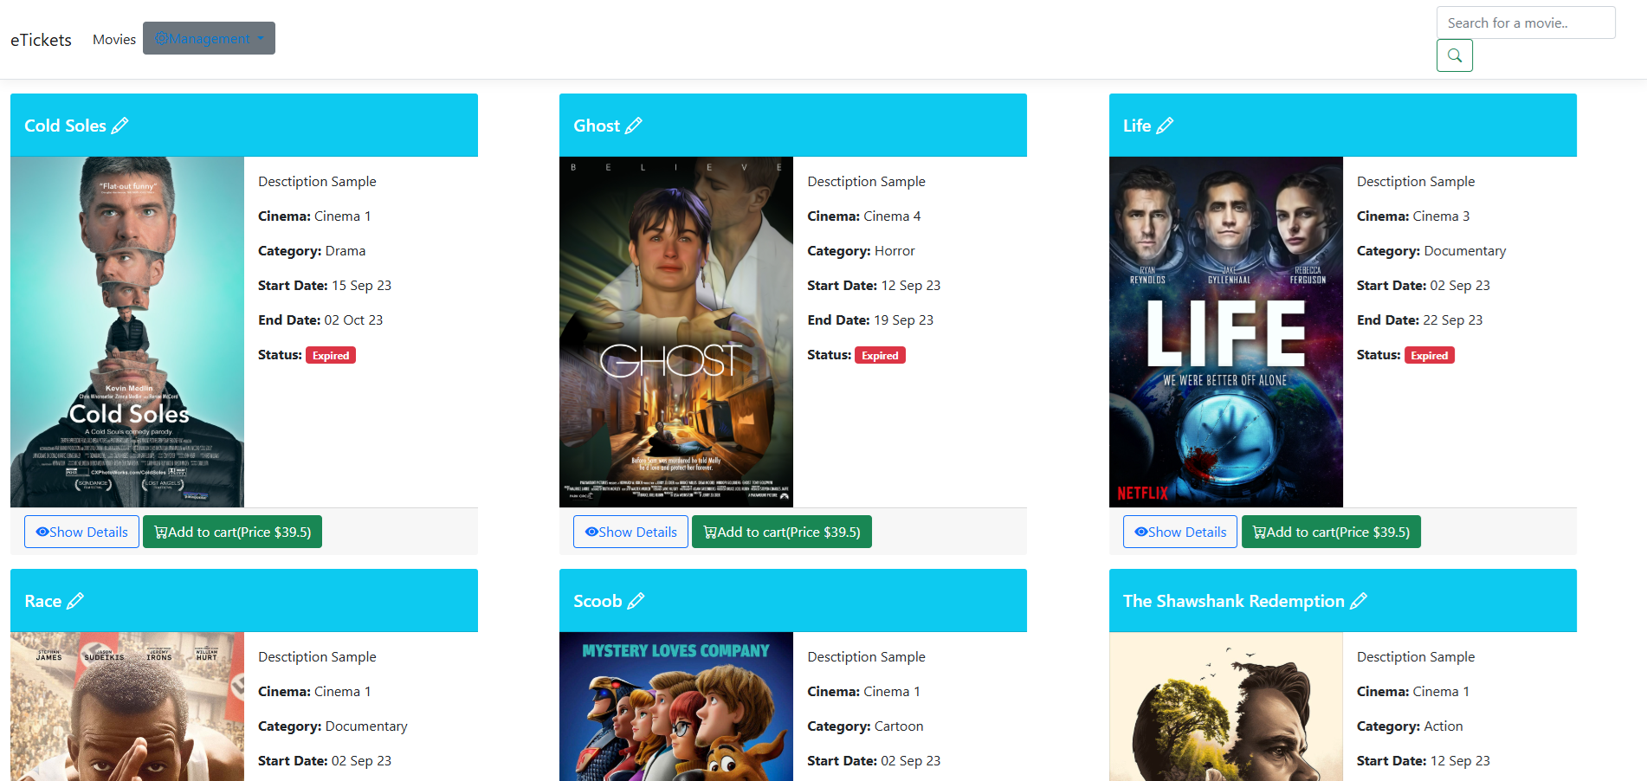The image size is (1647, 781).
Task: Select The Shawshank Redemption poster
Action: [x=1226, y=707]
